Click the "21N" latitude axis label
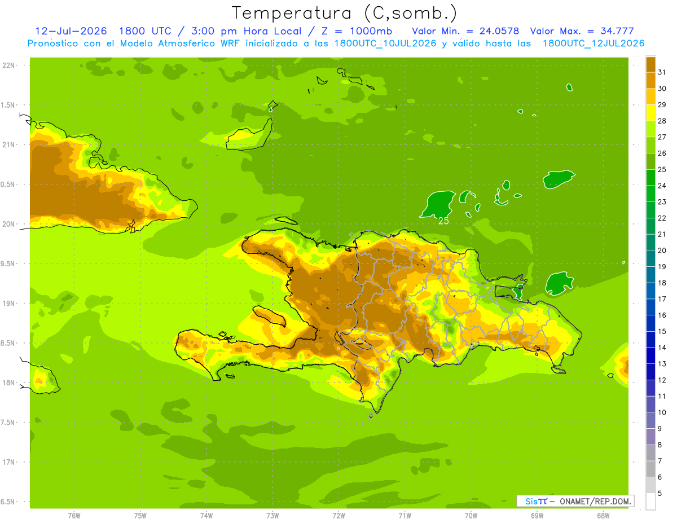677x523 pixels. [x=8, y=144]
